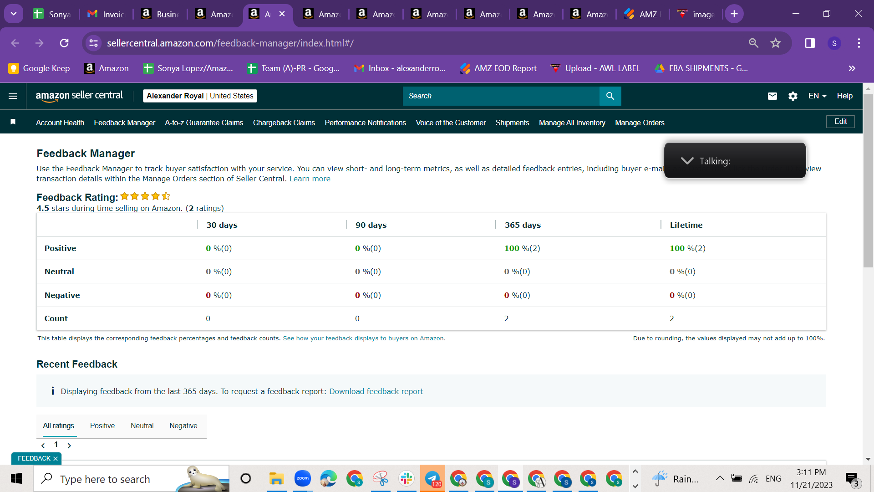
Task: Show hidden system tray icons
Action: point(720,478)
